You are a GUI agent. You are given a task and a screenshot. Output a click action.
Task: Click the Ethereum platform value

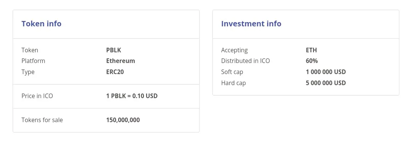coord(121,61)
